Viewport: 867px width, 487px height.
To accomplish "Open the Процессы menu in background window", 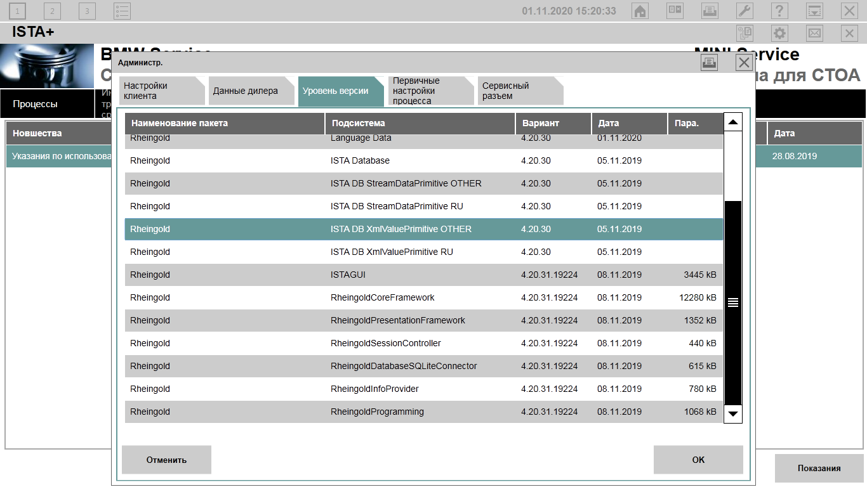I will point(47,104).
